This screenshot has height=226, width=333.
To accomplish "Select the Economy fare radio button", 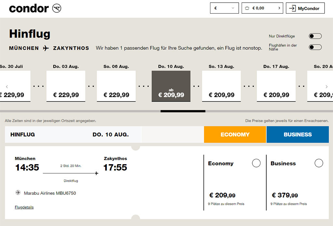I will (x=256, y=163).
